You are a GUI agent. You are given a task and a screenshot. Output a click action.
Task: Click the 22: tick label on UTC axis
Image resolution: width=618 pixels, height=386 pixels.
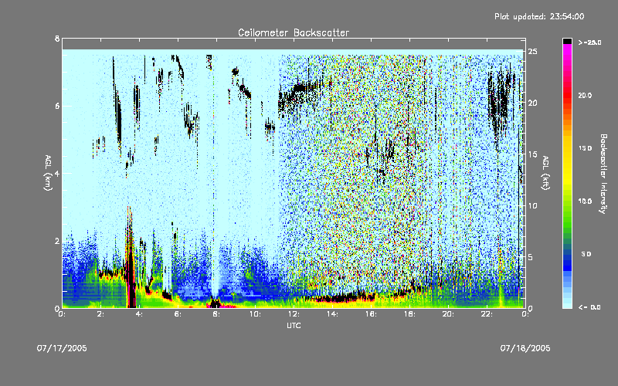coord(487,314)
